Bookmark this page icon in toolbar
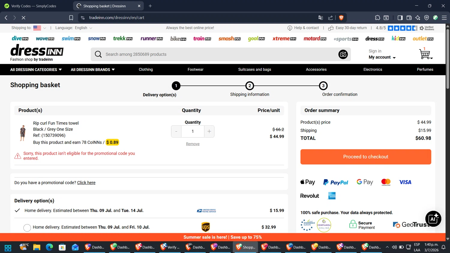Viewport: 450px width, 253px height. point(71,18)
